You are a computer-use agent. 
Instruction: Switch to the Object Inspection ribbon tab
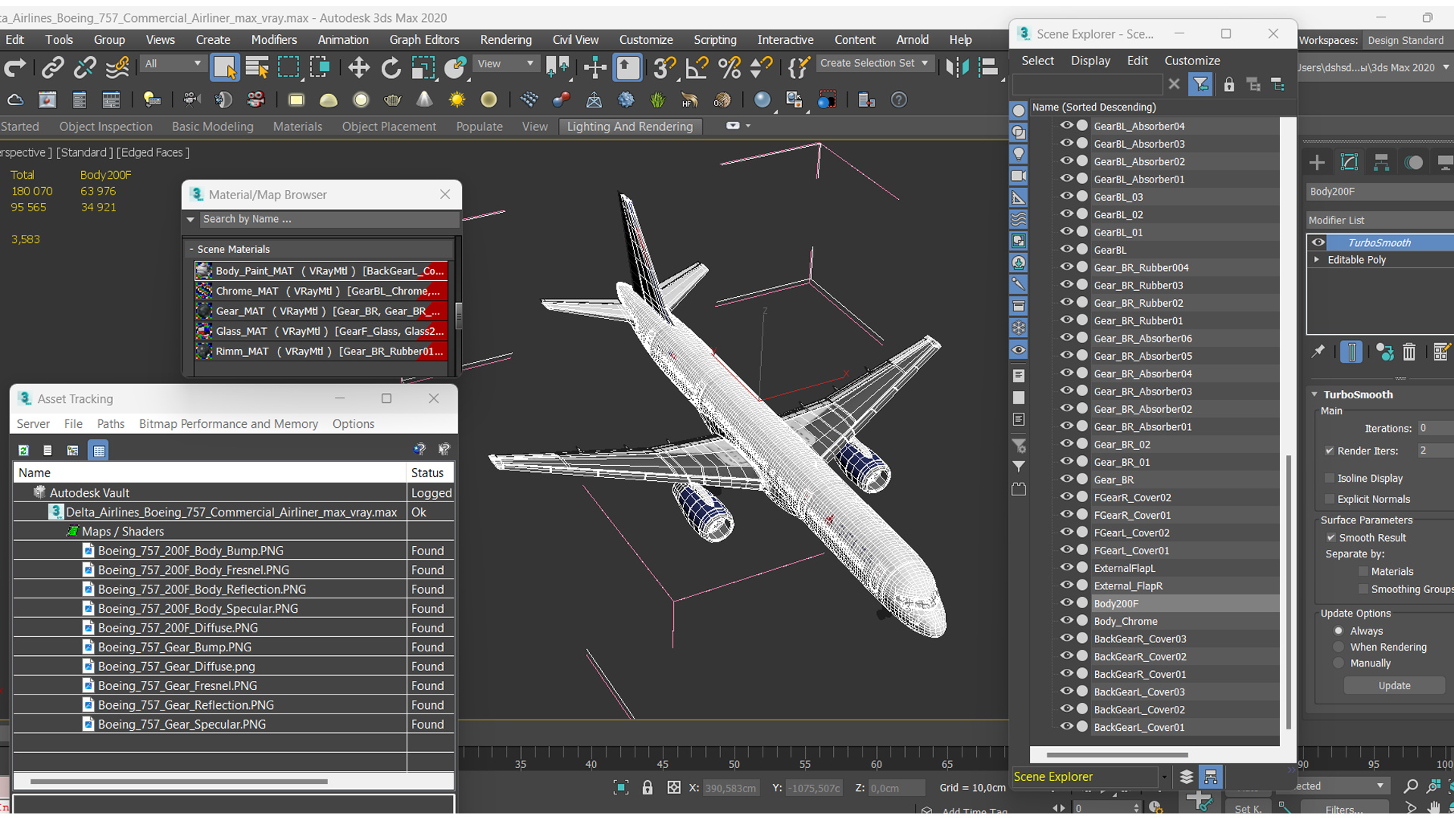(106, 126)
